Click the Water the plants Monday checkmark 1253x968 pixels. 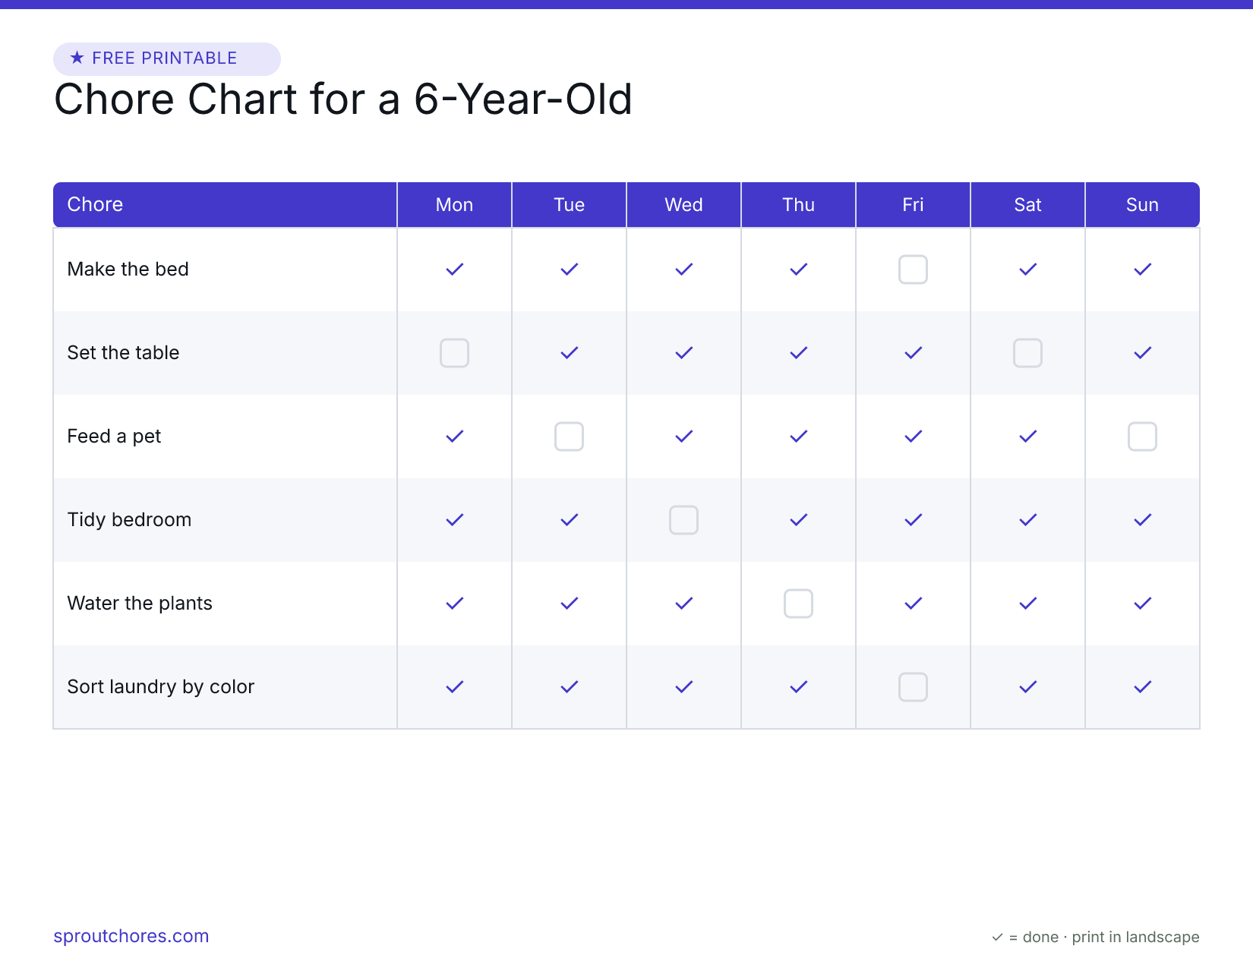pyautogui.click(x=454, y=604)
